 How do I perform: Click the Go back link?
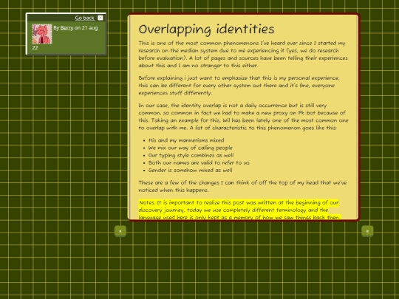tap(85, 18)
